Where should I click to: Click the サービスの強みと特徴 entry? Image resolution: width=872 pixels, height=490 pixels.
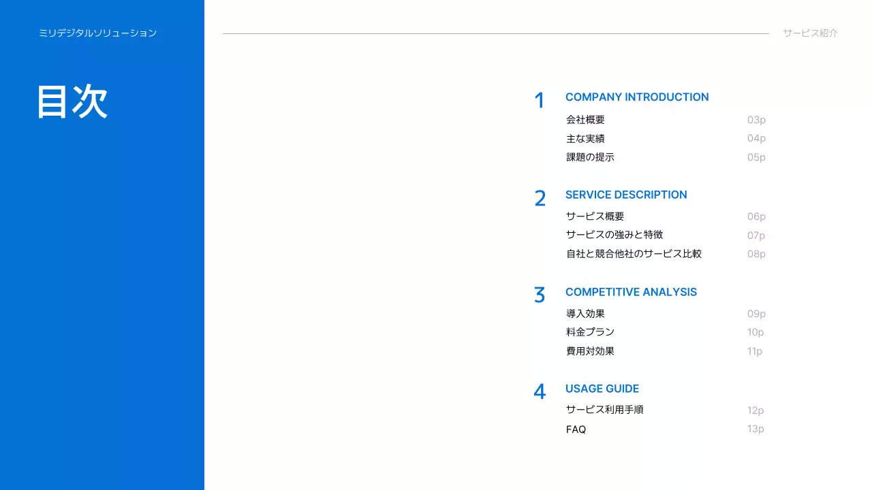coord(614,235)
